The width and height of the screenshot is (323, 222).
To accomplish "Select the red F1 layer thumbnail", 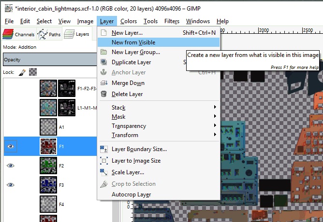I will pyautogui.click(x=48, y=146).
